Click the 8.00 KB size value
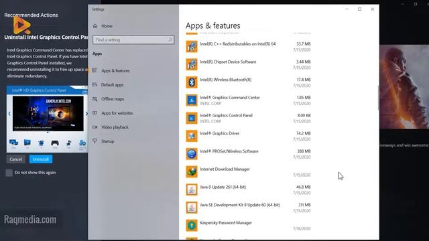Viewport: 429px width, 241px height. pyautogui.click(x=304, y=115)
